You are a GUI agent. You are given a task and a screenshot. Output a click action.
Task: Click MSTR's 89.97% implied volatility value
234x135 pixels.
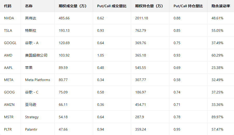coord(217,117)
